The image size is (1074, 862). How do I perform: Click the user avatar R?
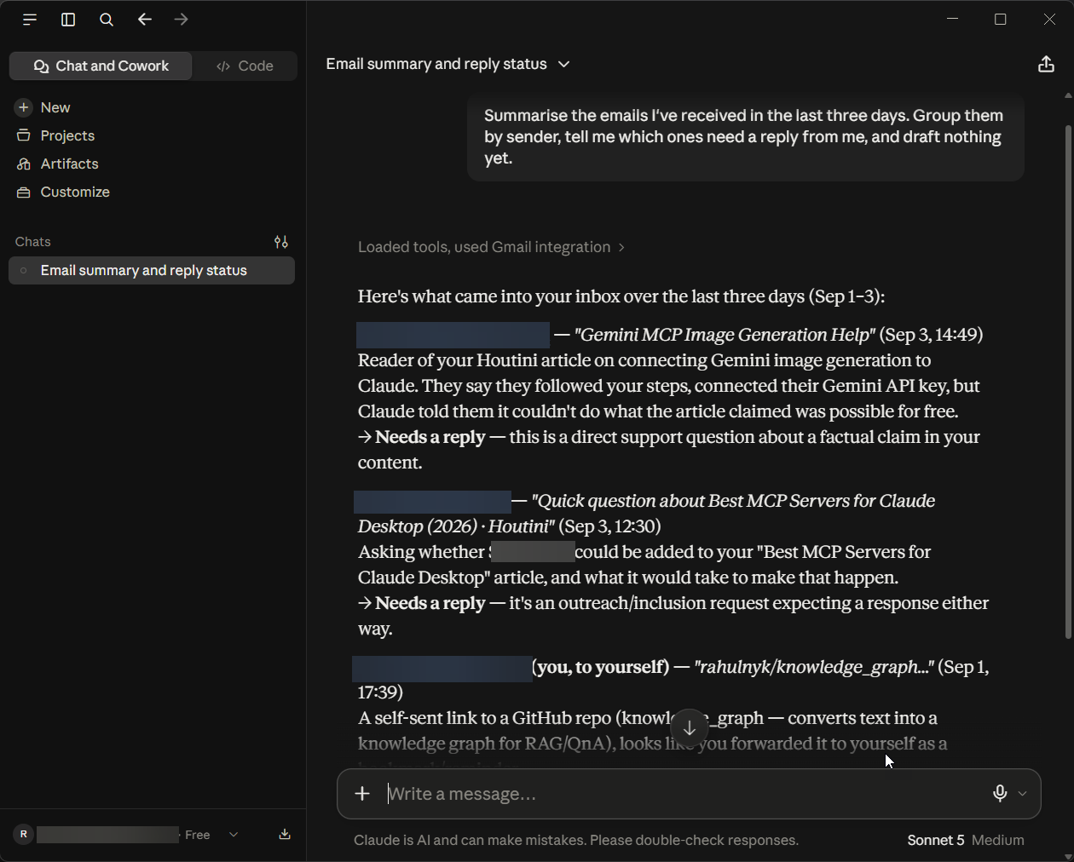(24, 835)
